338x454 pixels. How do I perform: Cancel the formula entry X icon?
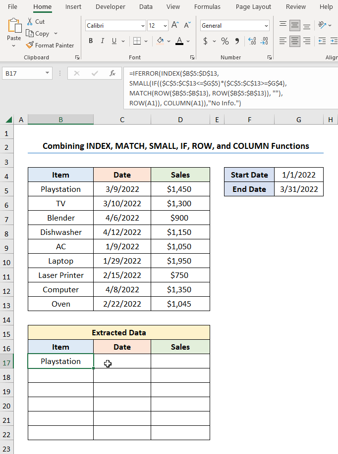click(x=77, y=73)
